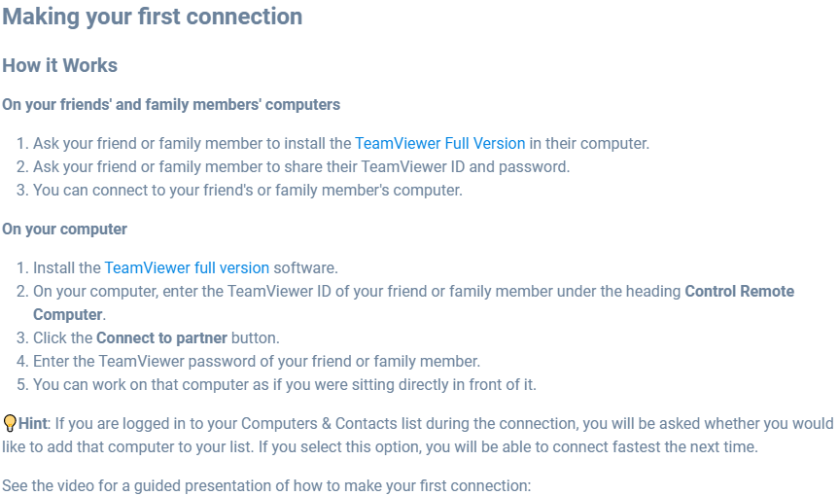This screenshot has width=839, height=496.
Task: Click the sitting directly in front step
Action: (285, 385)
